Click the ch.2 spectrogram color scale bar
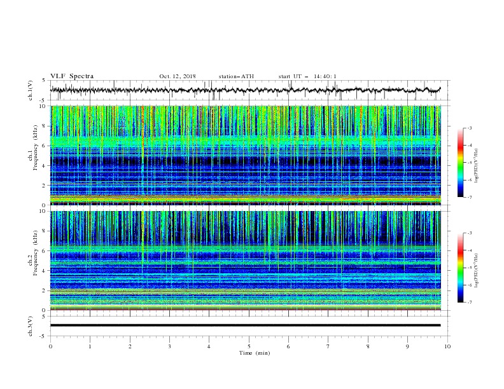This screenshot has height=389, width=504. 460,268
